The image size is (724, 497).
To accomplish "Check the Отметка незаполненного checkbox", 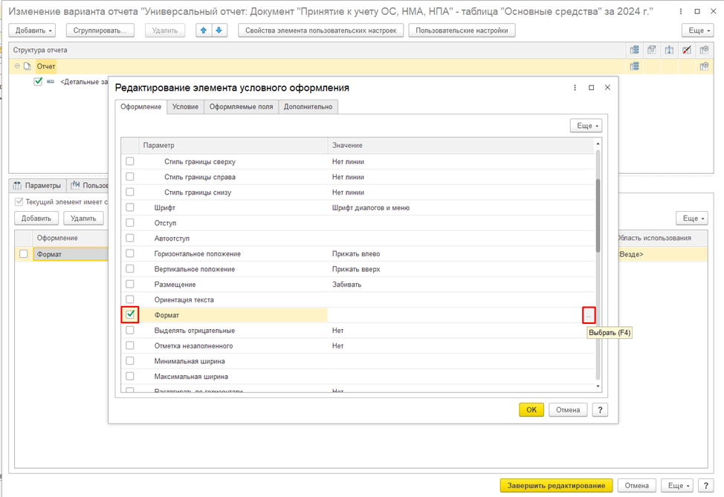I will (x=130, y=345).
